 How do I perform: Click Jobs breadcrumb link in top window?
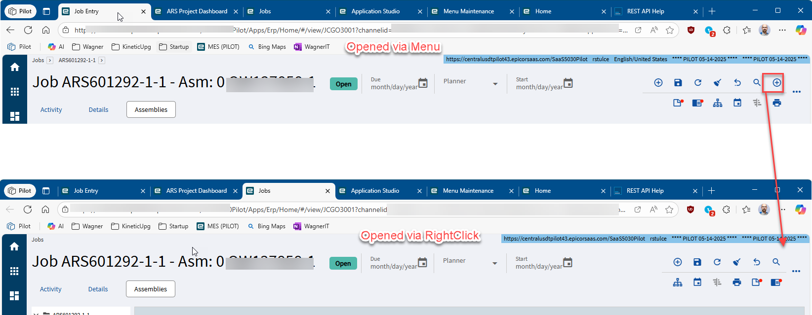tap(38, 60)
